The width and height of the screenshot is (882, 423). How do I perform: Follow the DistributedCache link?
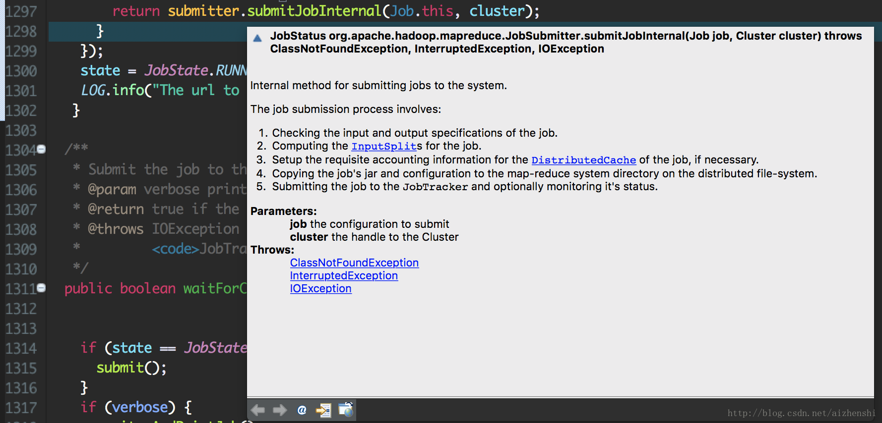(583, 160)
